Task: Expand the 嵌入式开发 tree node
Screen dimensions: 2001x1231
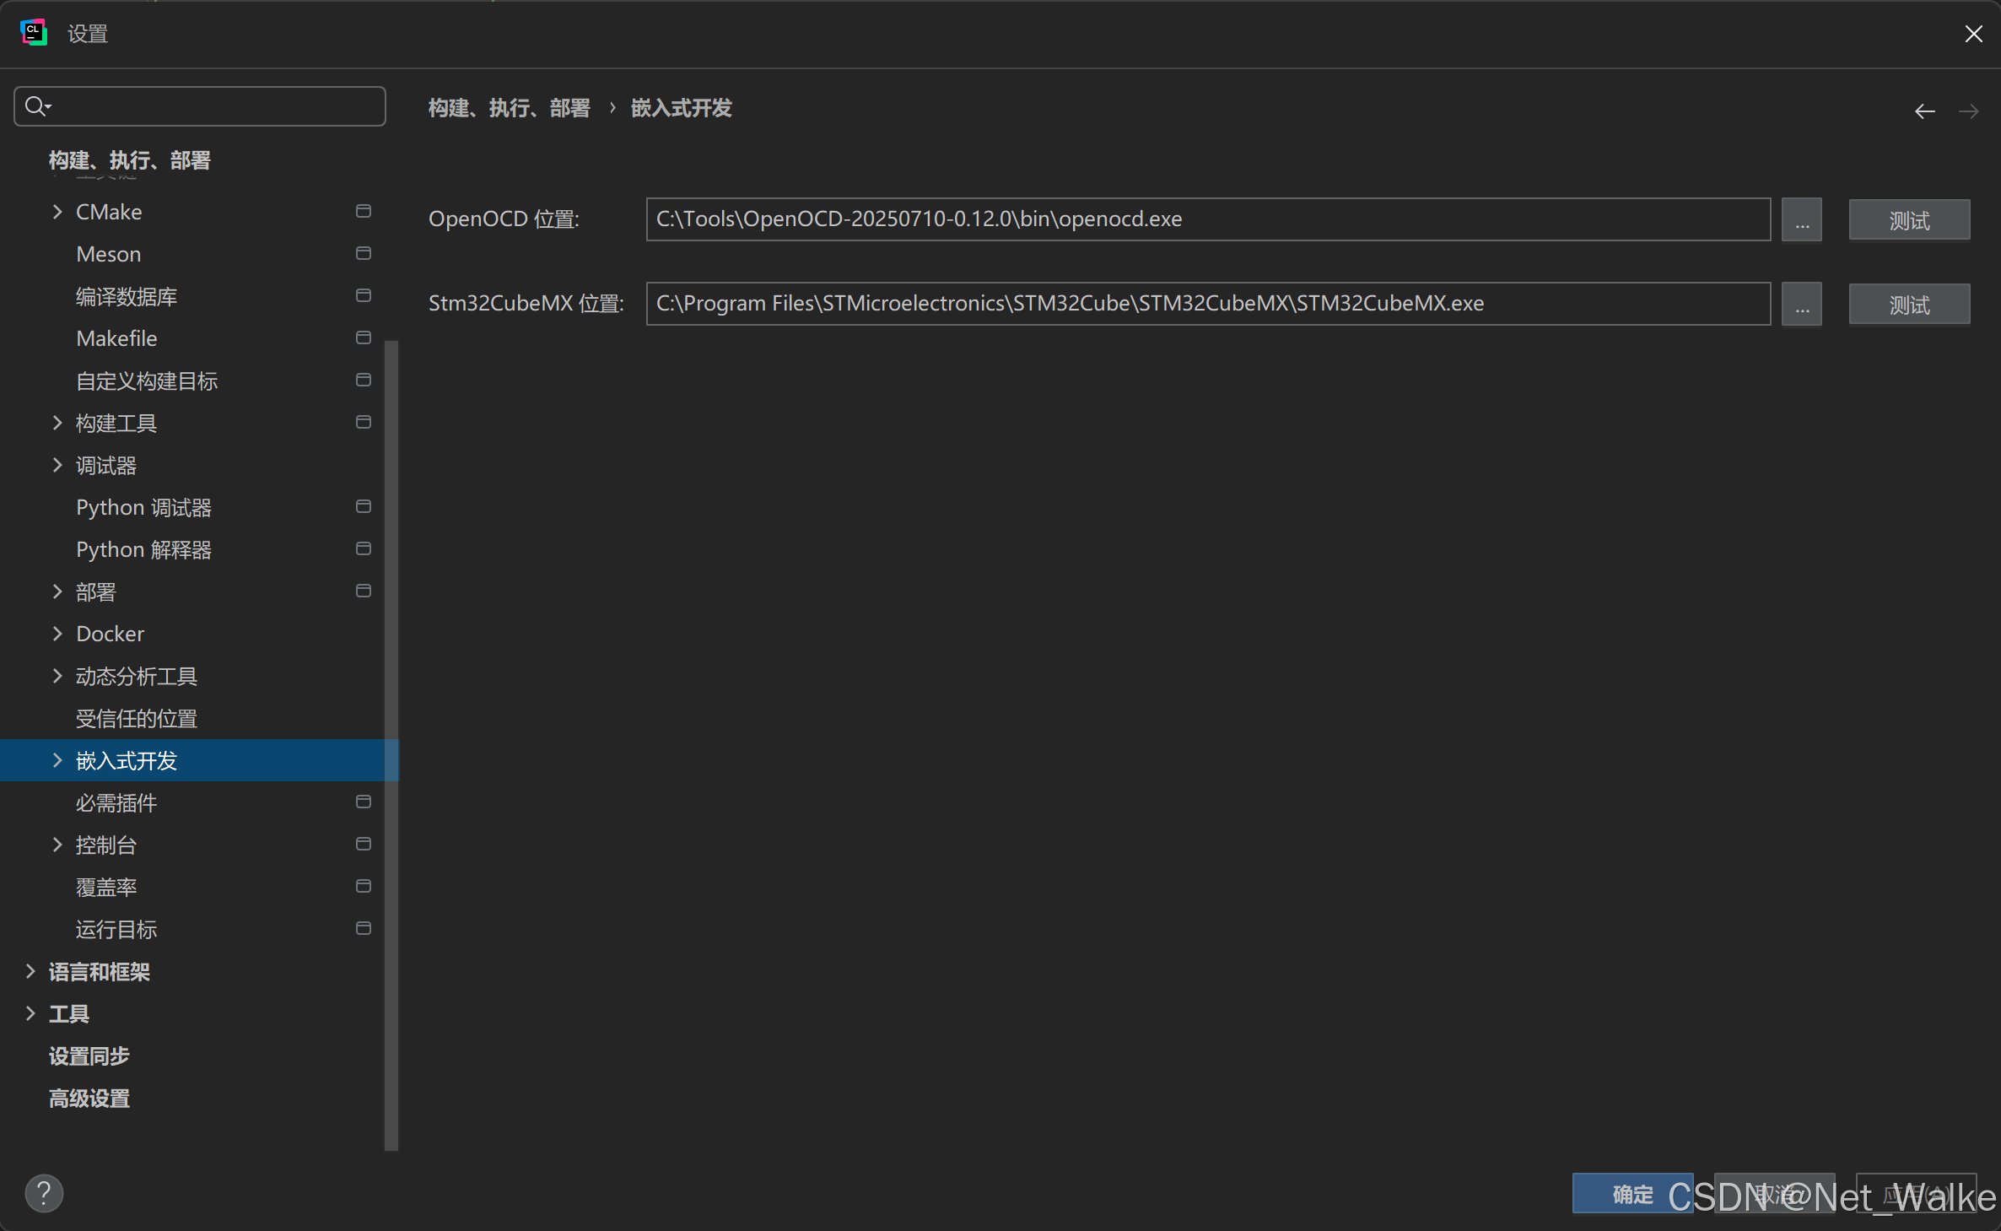Action: 57,760
